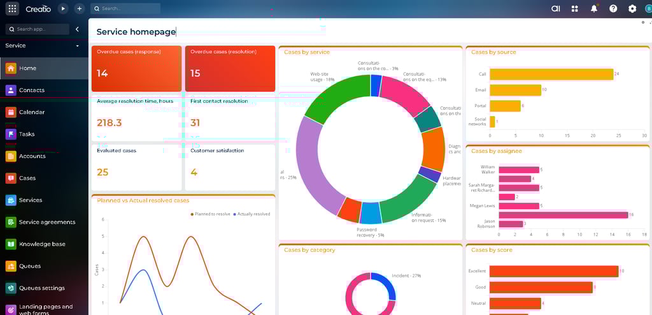This screenshot has width=652, height=315.
Task: Click the Planned vs Actual resolved cases title
Action: click(x=143, y=201)
